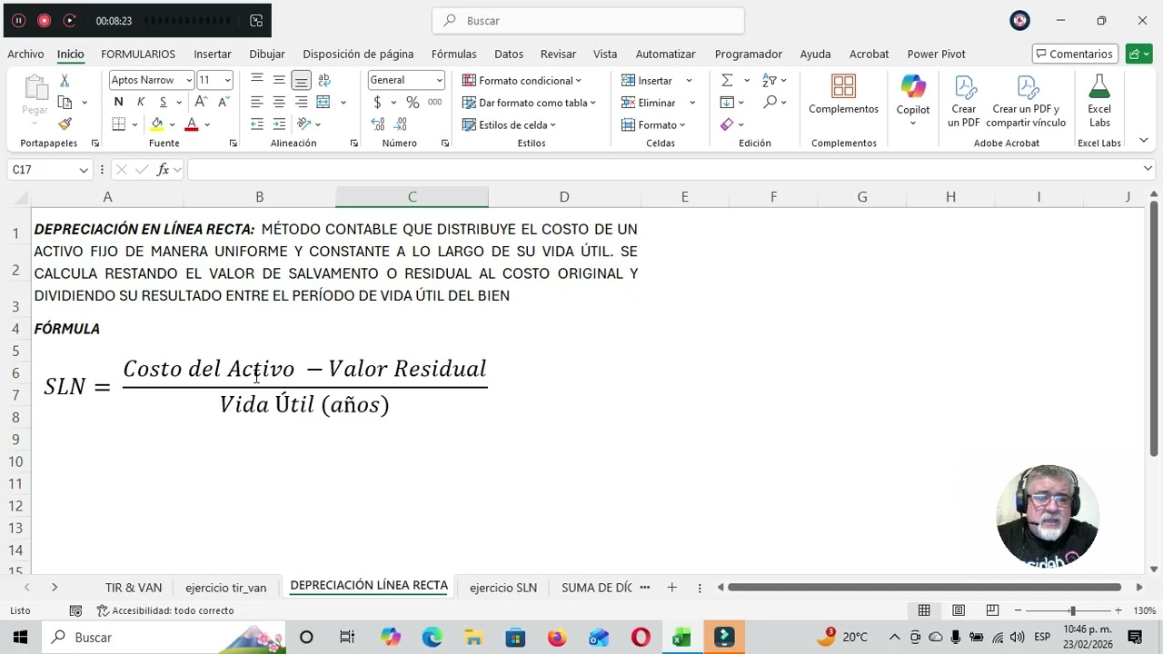Toggle underline (S) formatting
Screen dimensions: 1163x654
click(x=164, y=102)
